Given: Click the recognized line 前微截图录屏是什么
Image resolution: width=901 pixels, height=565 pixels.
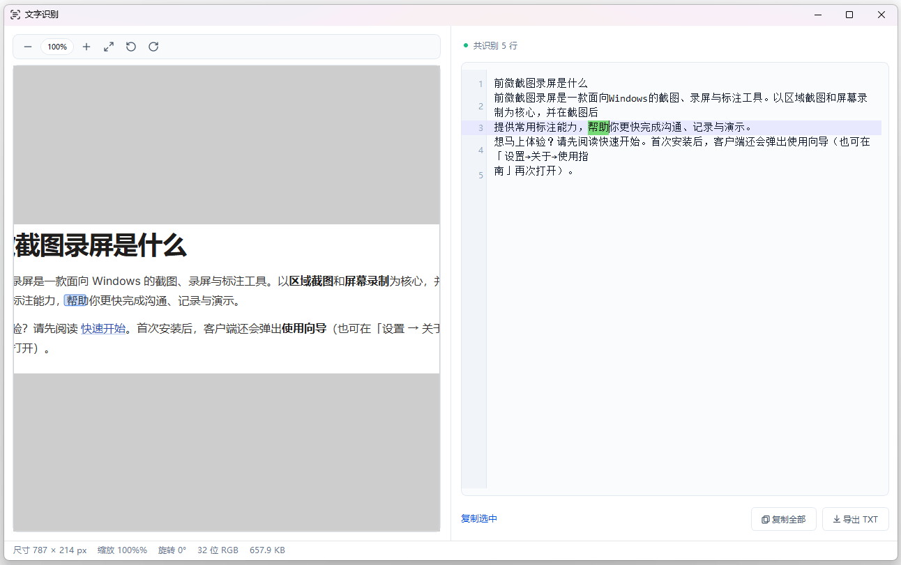Looking at the screenshot, I should coord(541,84).
